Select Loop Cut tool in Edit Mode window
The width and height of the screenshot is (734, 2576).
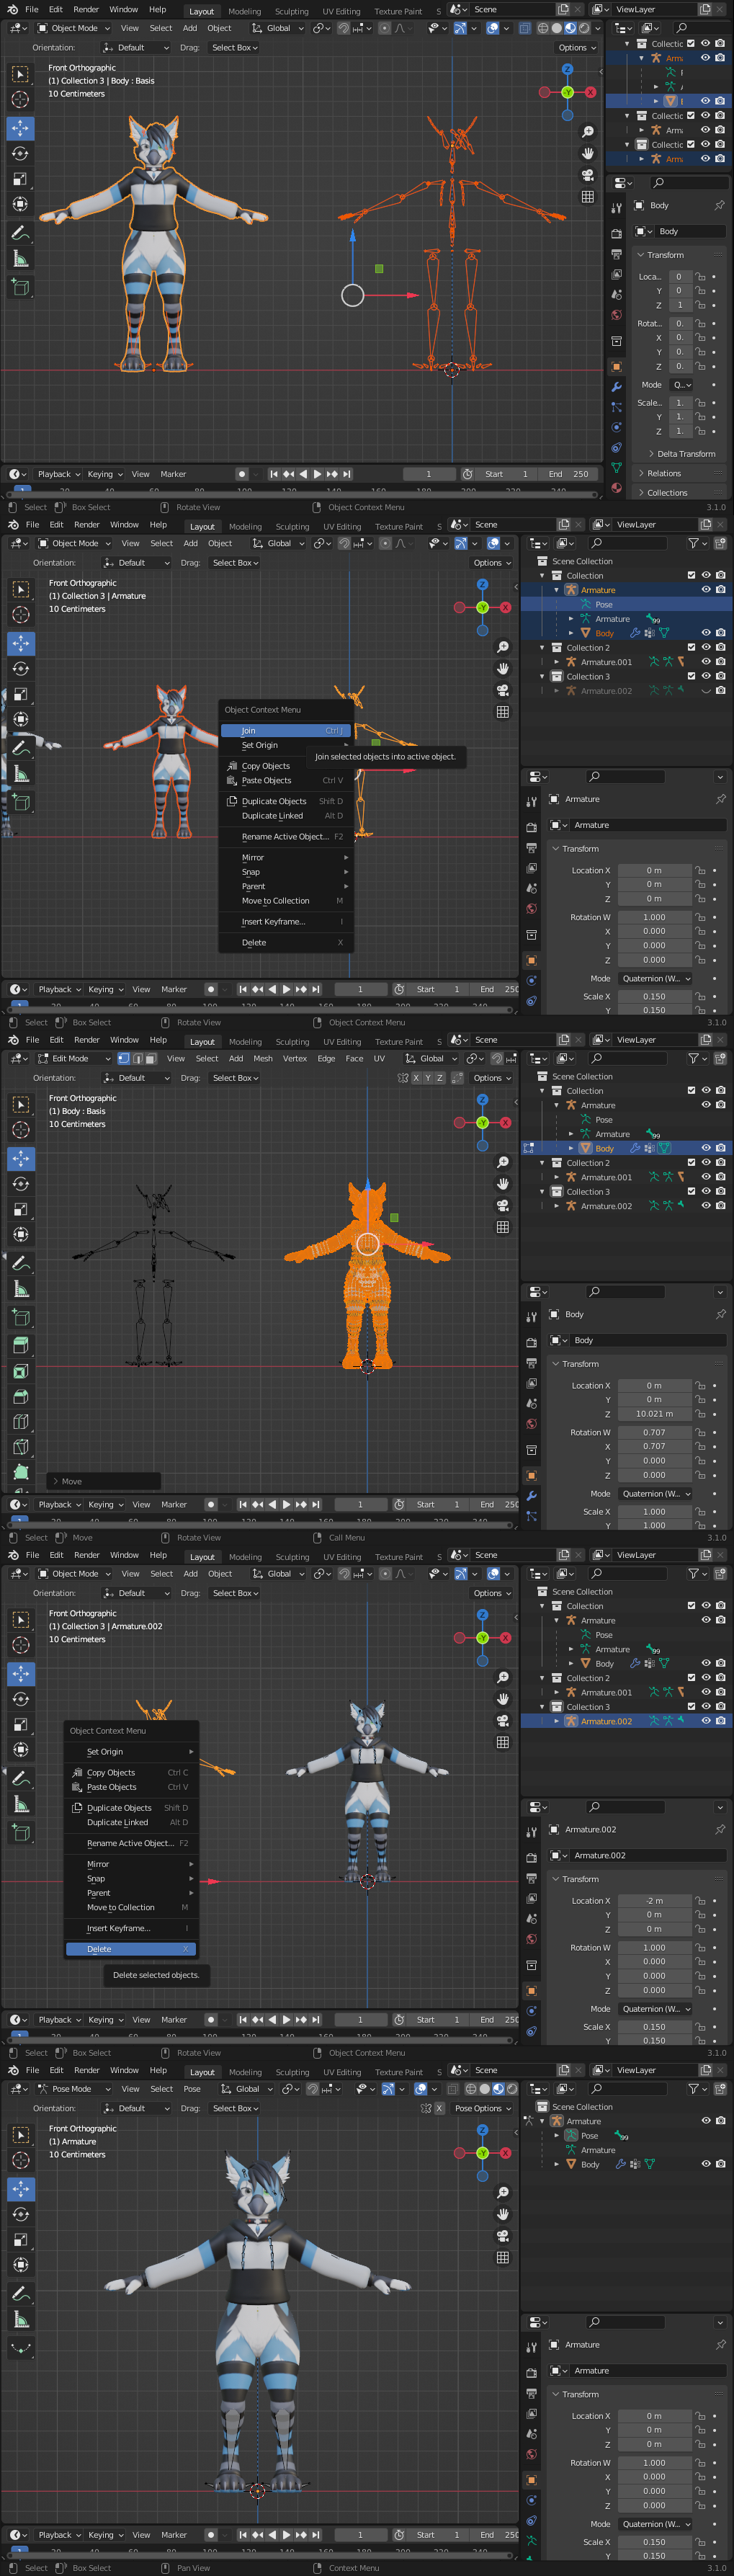click(x=21, y=1421)
